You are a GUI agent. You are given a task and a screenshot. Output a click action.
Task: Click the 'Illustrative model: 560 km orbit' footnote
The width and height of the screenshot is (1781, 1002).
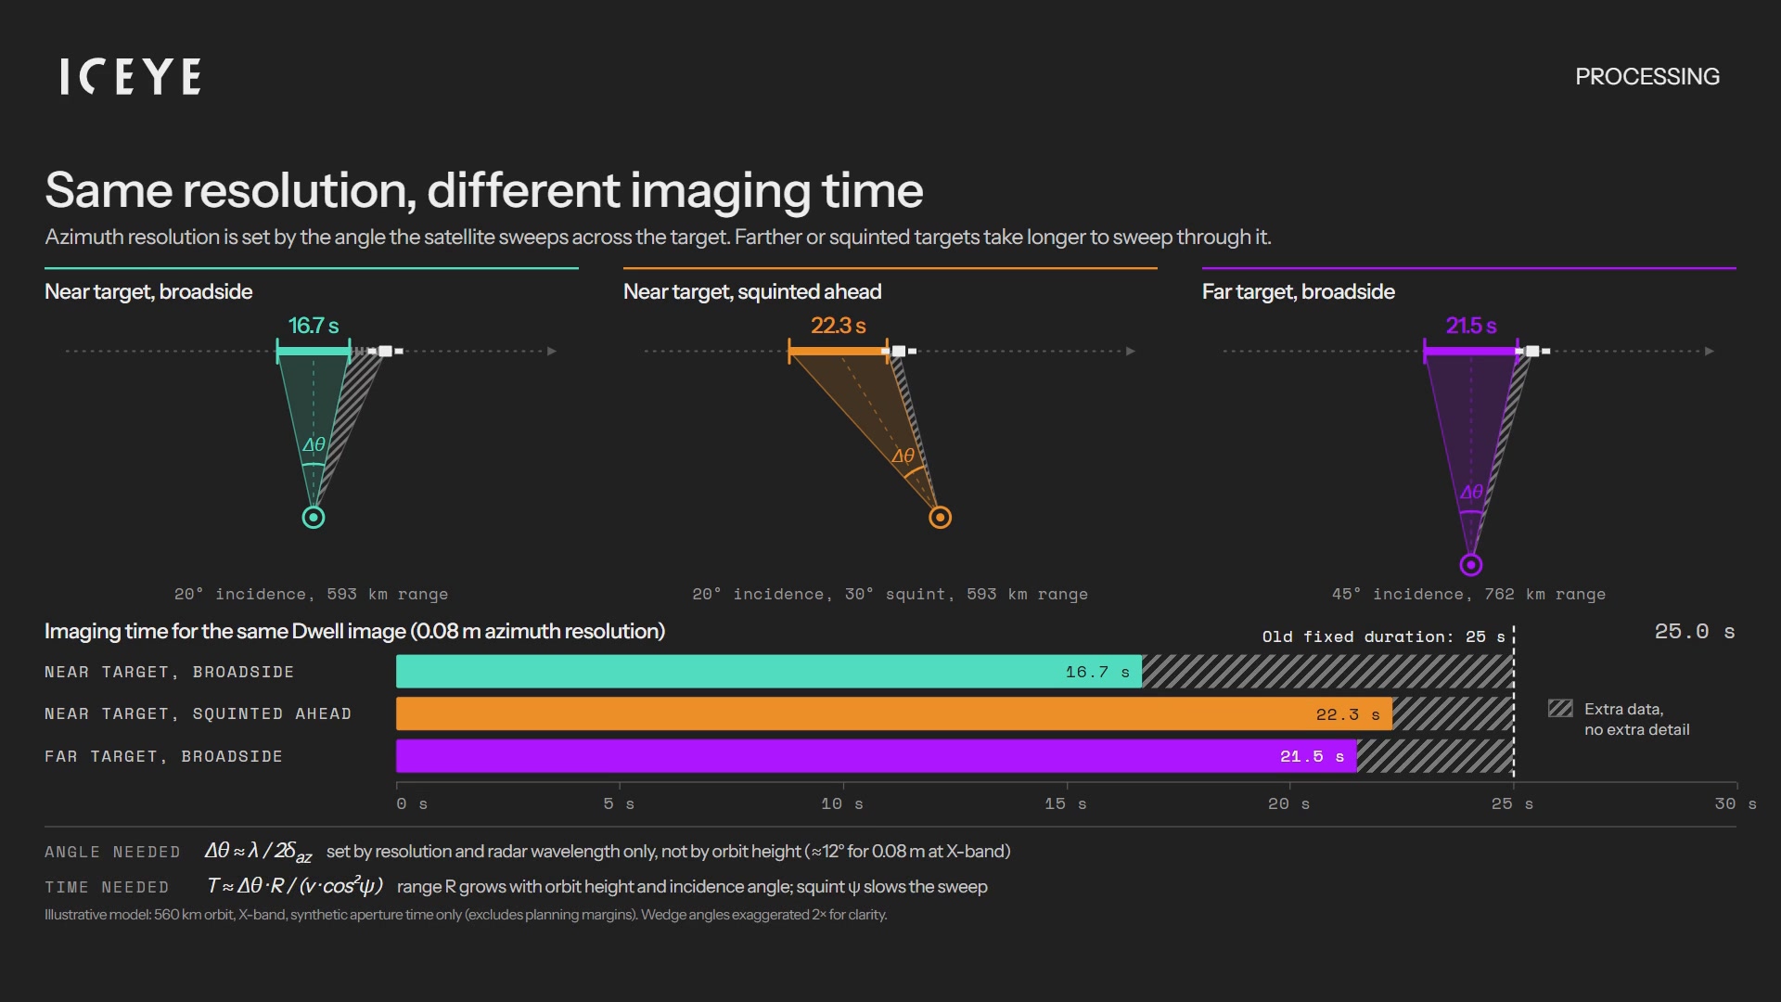467,915
